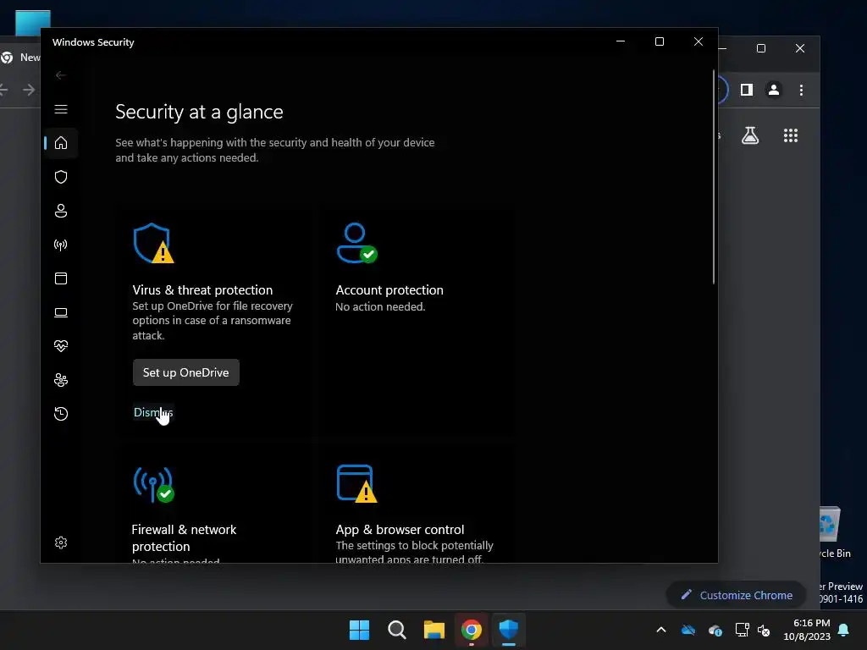
Task: Switch to Chrome from the taskbar
Action: (x=472, y=630)
